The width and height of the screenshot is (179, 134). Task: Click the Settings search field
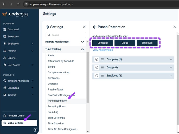[66, 35]
